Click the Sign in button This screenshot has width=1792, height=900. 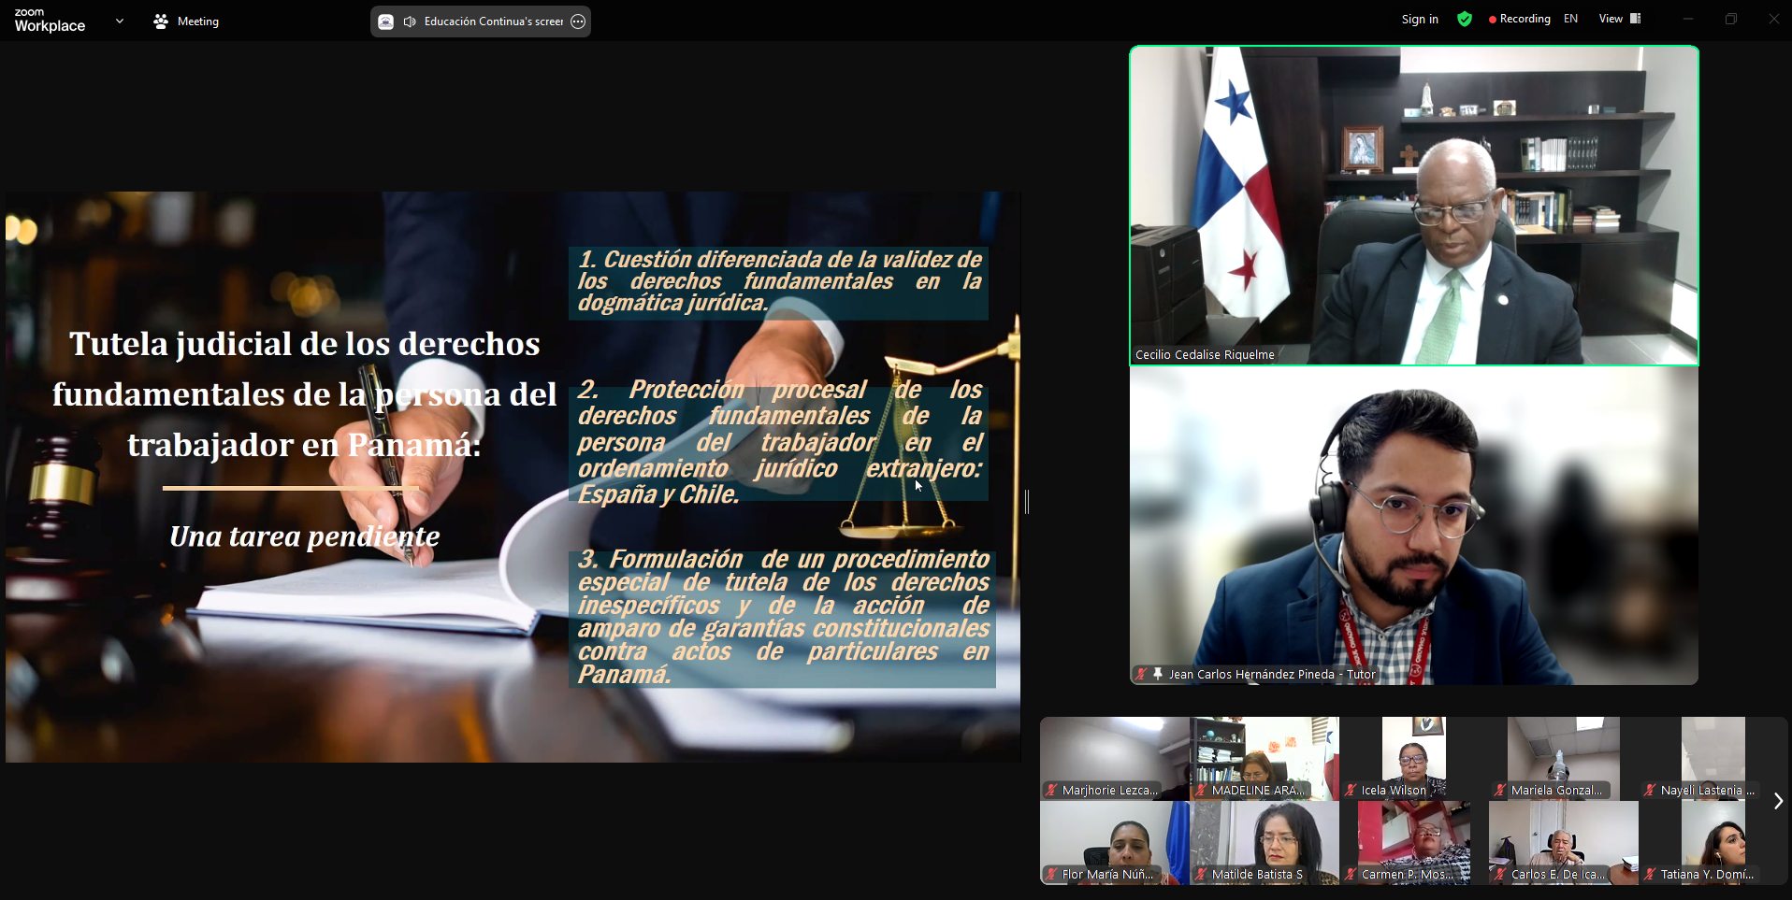[x=1420, y=19]
